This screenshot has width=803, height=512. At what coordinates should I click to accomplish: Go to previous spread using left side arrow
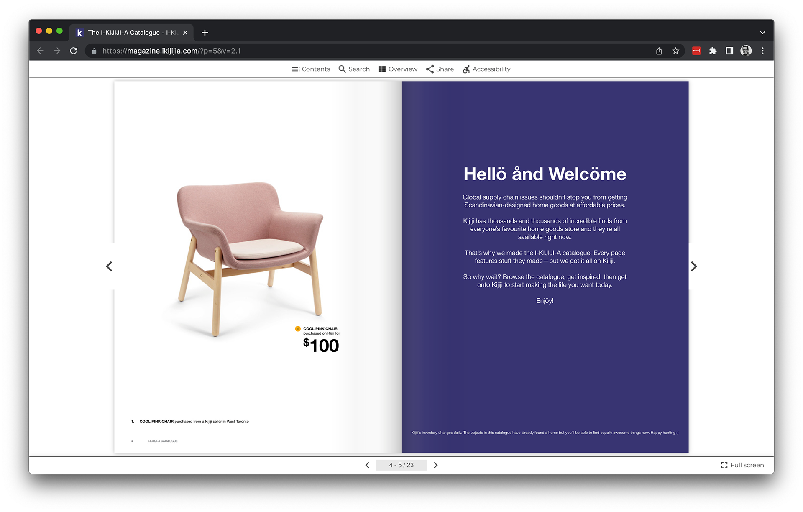109,266
